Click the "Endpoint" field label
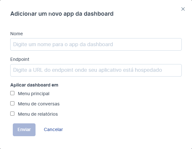192x149 pixels. (x=20, y=59)
